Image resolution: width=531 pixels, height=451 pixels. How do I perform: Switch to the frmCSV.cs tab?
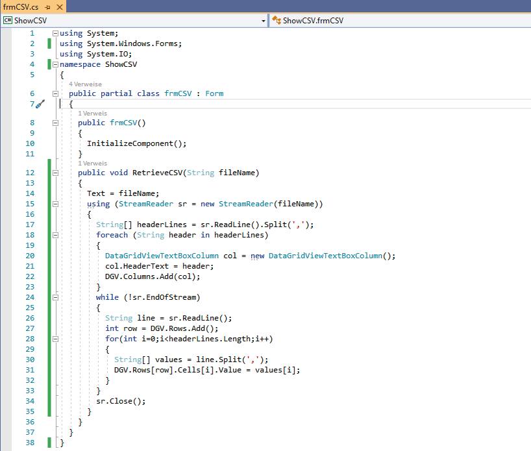click(x=21, y=7)
